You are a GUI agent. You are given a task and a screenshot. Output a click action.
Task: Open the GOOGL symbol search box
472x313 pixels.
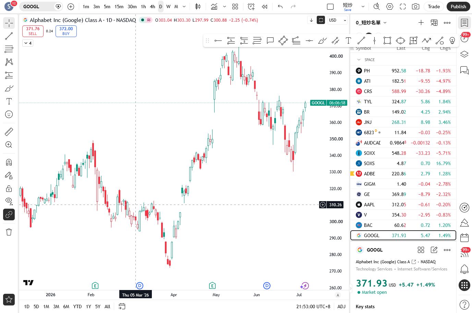click(x=40, y=7)
